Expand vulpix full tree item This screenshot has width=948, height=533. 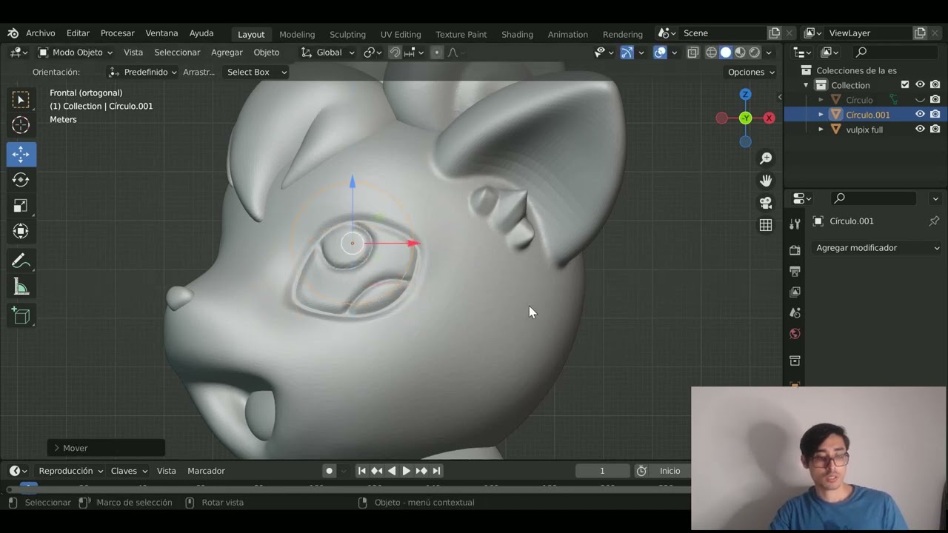coord(821,130)
